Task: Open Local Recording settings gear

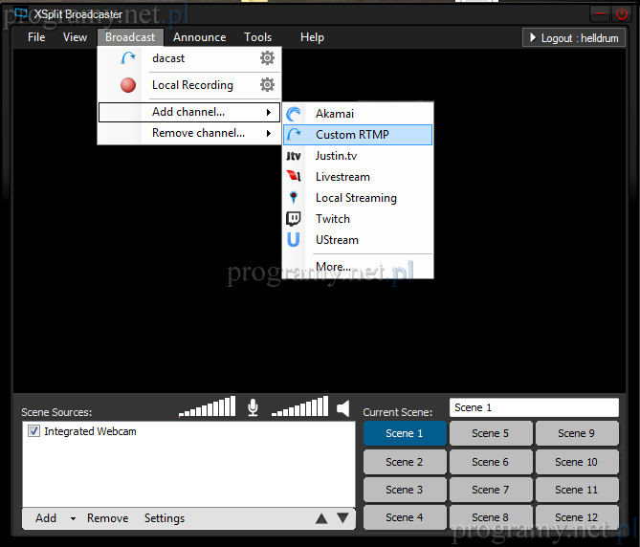Action: 267,85
